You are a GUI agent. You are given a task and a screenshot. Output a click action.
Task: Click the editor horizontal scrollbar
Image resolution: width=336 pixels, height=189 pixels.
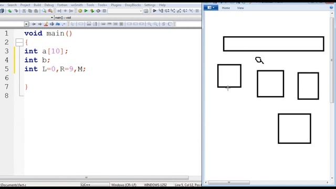[x=94, y=177]
